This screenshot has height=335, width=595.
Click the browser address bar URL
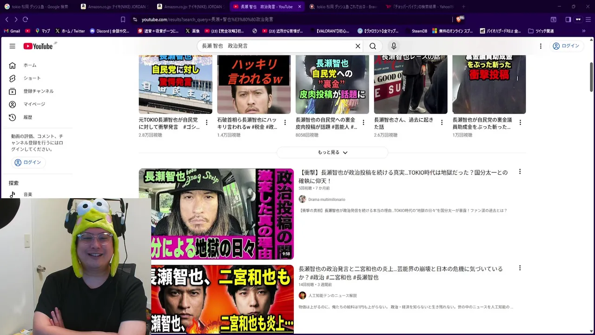pyautogui.click(x=207, y=20)
